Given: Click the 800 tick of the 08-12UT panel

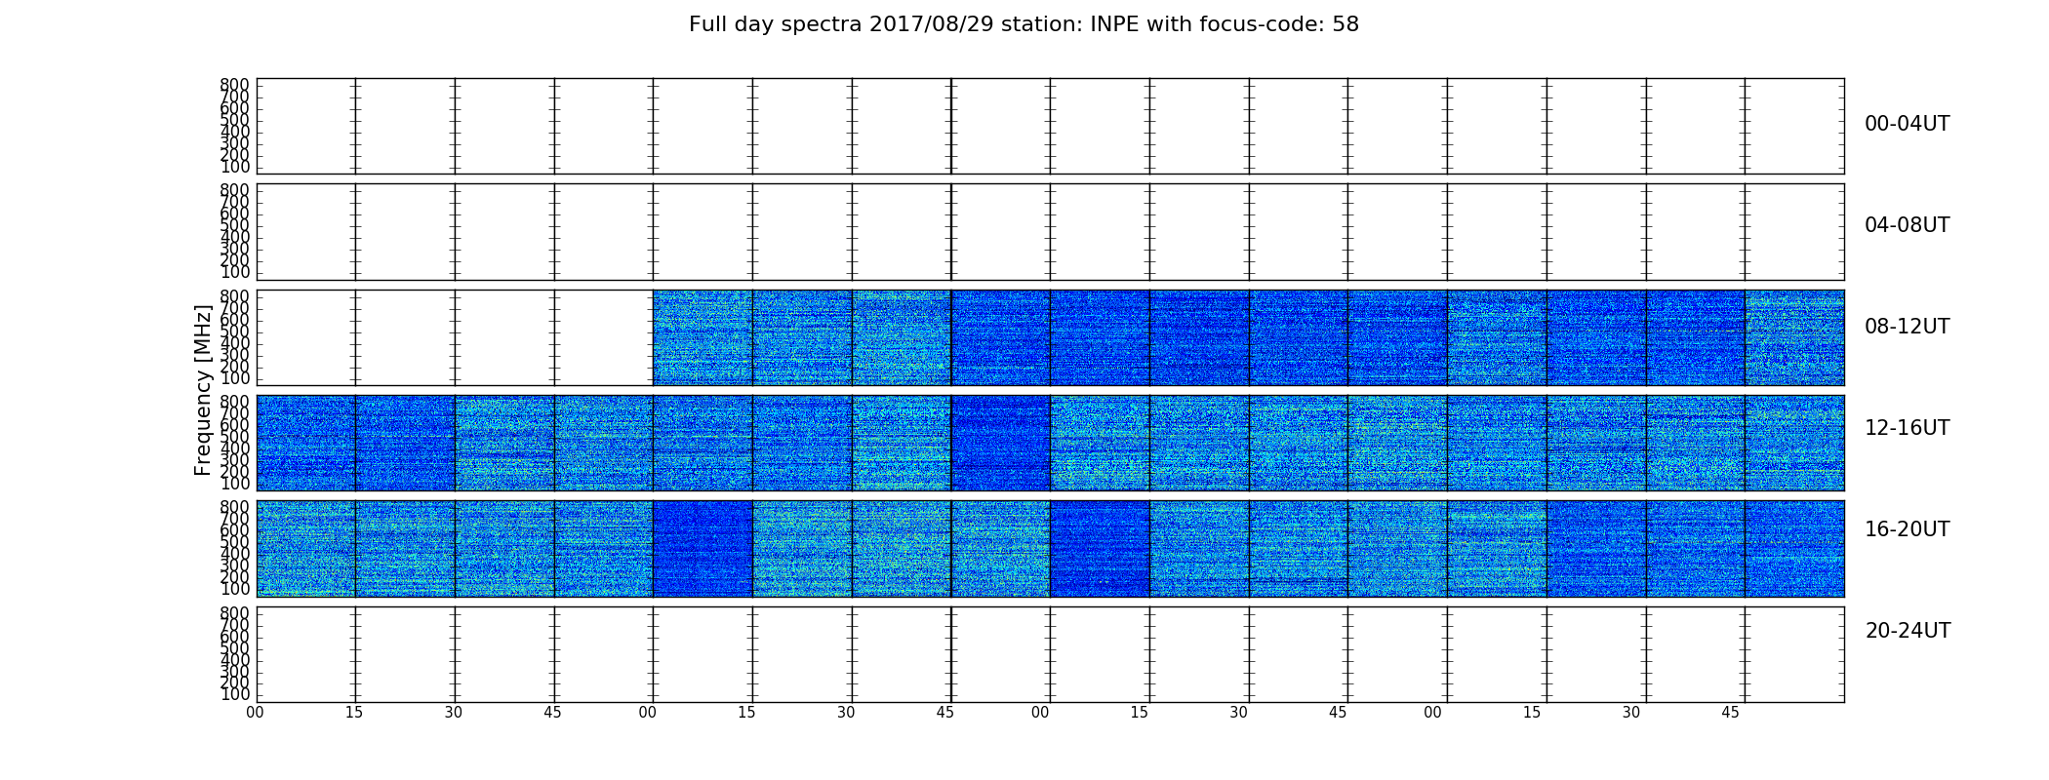Looking at the screenshot, I should point(235,296).
